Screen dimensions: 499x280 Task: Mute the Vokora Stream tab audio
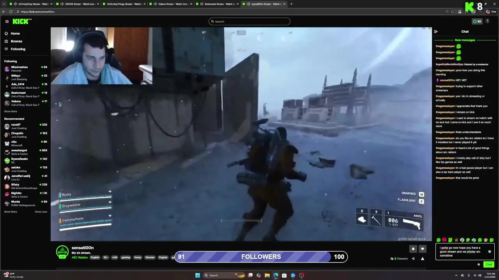click(155, 4)
